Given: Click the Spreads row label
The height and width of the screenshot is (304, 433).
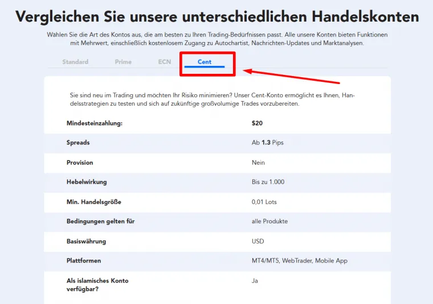Looking at the screenshot, I should (x=78, y=143).
